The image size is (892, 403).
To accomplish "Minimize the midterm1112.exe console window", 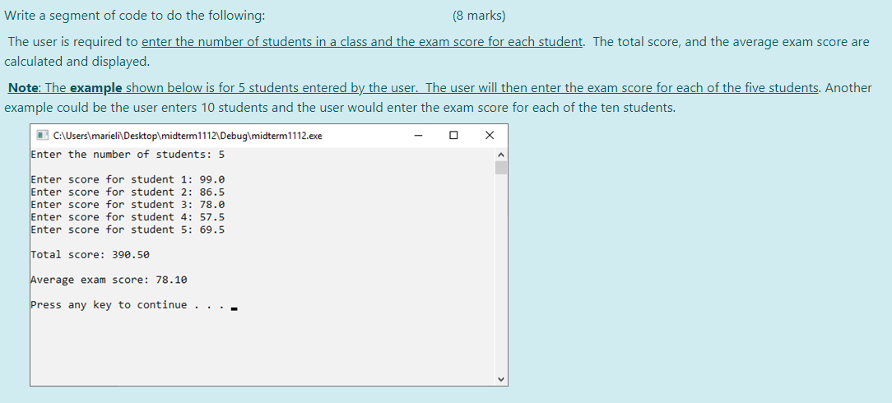I will click(419, 135).
